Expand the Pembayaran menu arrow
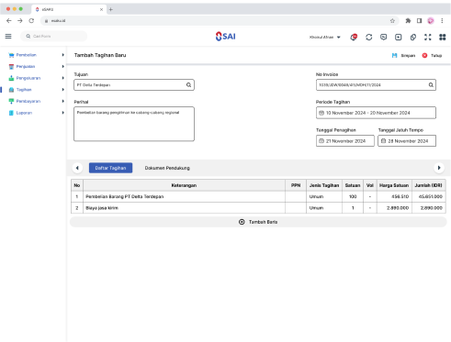451x342 pixels. (62, 101)
